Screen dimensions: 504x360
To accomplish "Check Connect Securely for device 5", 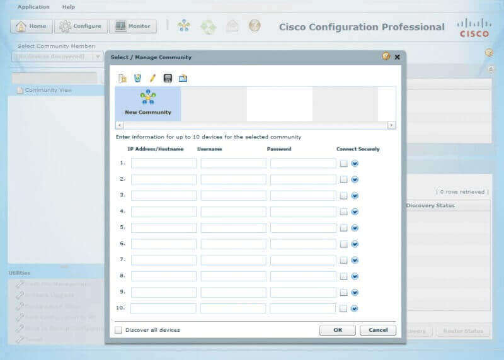I will pos(343,228).
